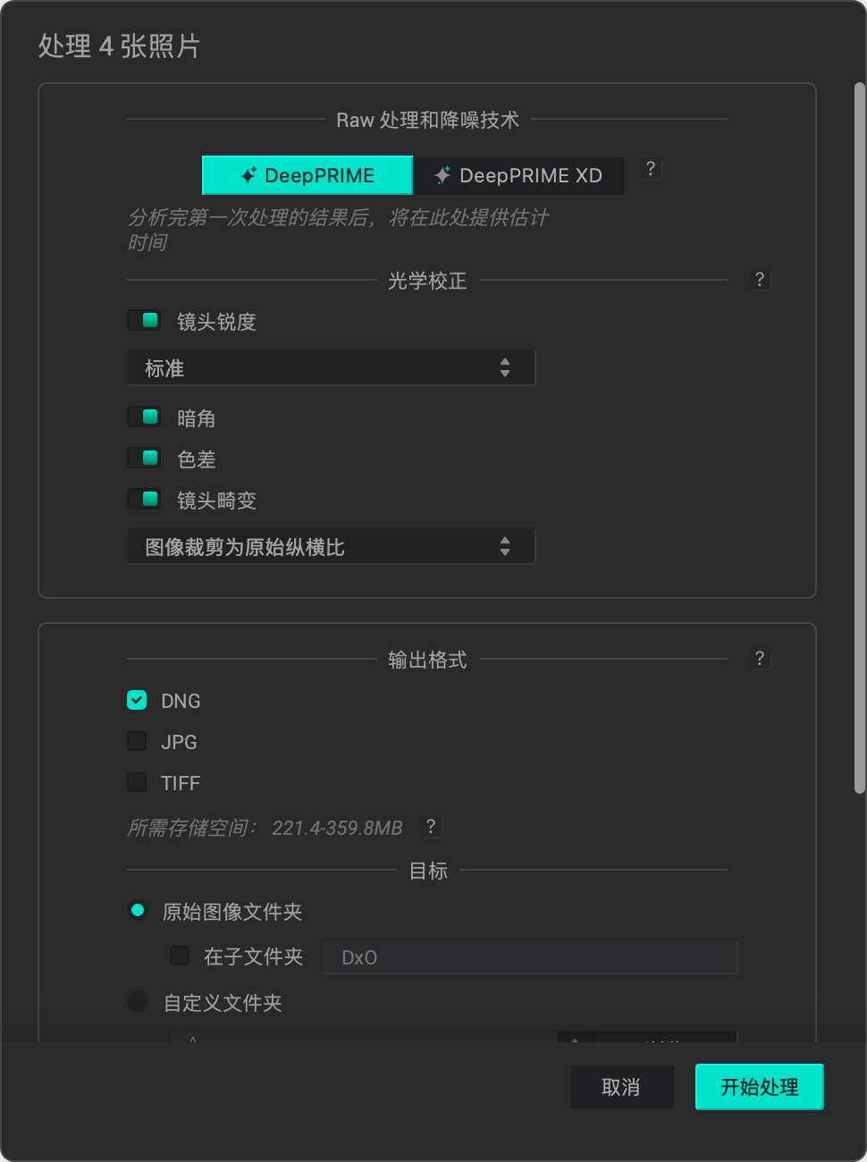This screenshot has height=1162, width=867.
Task: Toggle the 镜头畸变 correction switch
Action: 144,499
